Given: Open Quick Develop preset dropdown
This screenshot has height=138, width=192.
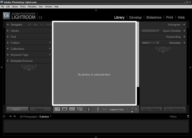Looking at the screenshot, I should point(150,31).
